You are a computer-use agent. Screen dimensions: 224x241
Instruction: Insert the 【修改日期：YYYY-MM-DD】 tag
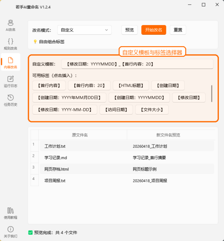pyautogui.click(x=65, y=110)
